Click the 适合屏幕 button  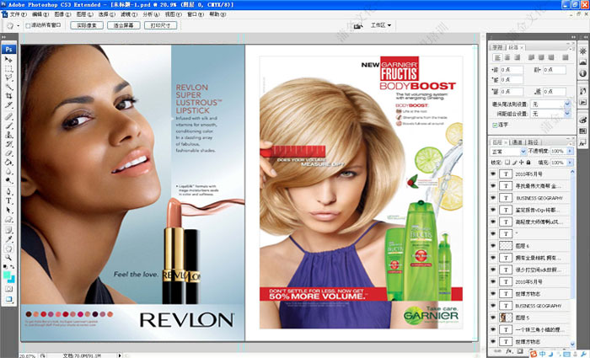(x=123, y=25)
